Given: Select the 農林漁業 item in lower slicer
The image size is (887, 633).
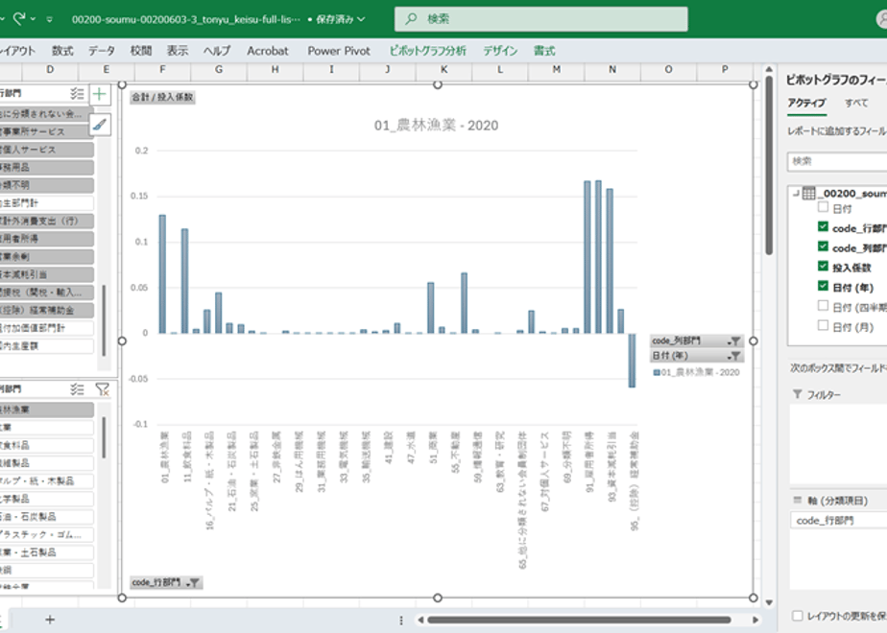Looking at the screenshot, I should [x=46, y=410].
